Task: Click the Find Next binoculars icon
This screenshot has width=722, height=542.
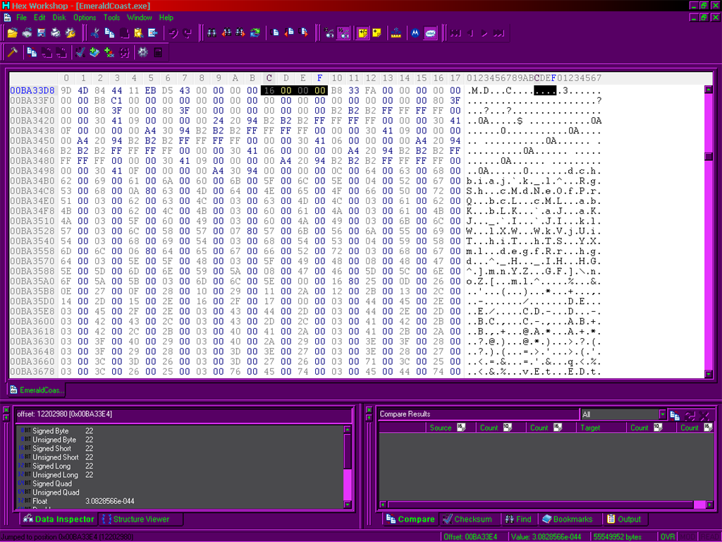Action: pos(240,33)
